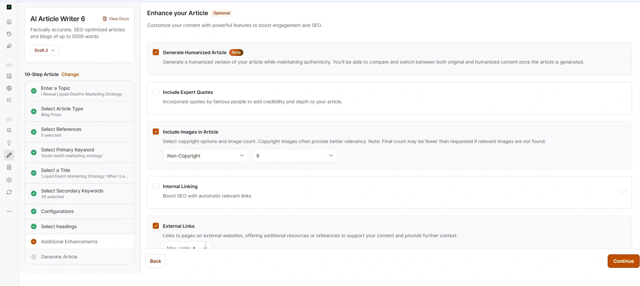Click the Optional tag next to heading
This screenshot has width=640, height=286.
[x=222, y=13]
